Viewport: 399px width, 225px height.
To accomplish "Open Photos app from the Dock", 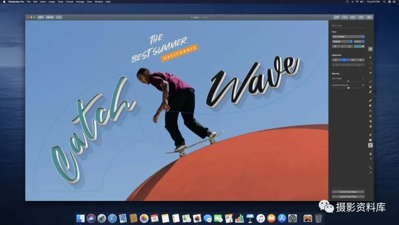I will point(144,218).
